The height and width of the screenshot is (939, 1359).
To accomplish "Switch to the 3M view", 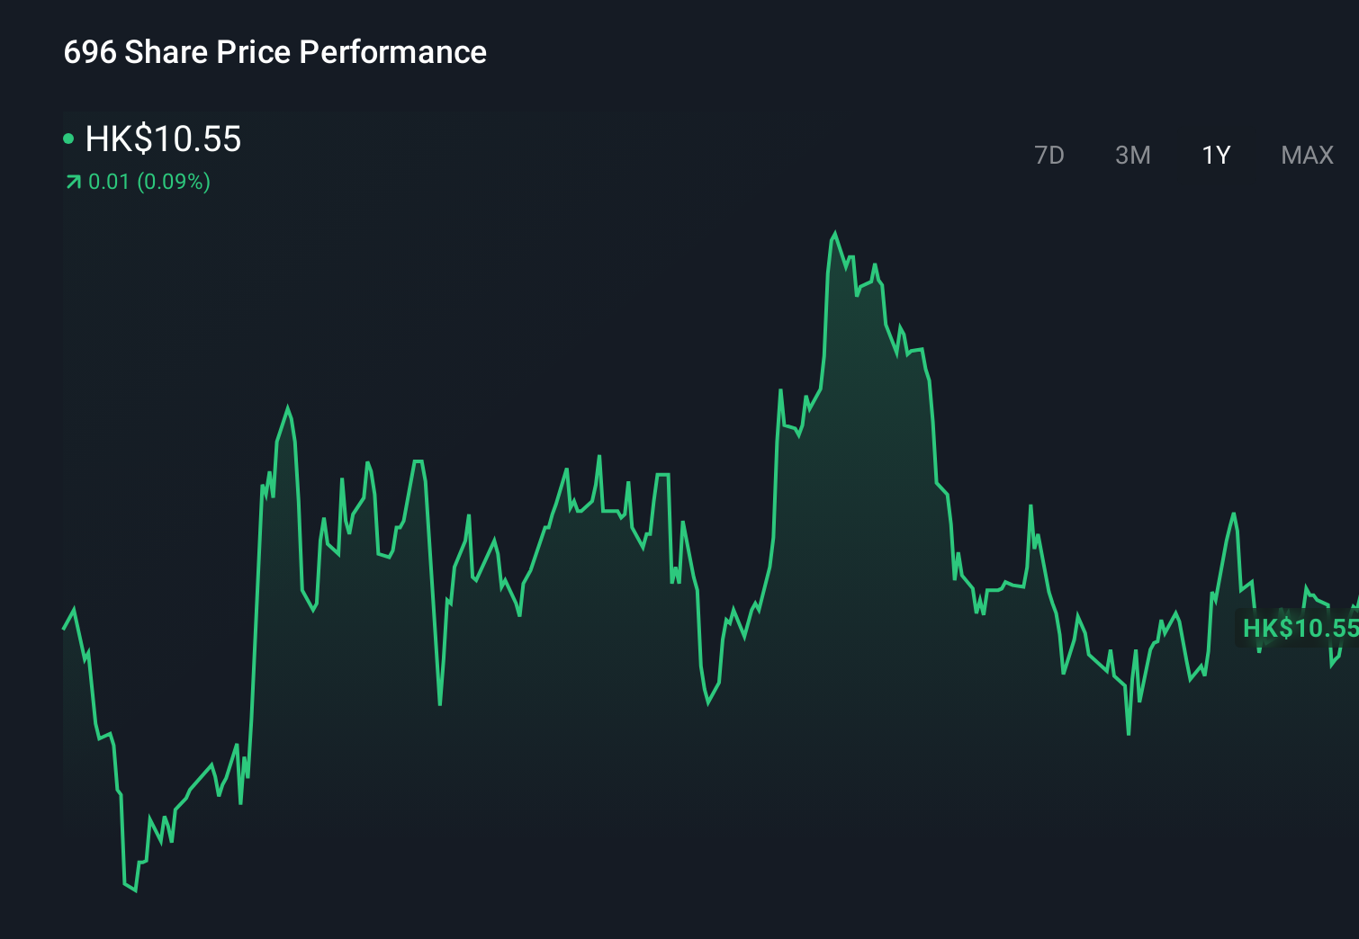I will coord(1133,155).
